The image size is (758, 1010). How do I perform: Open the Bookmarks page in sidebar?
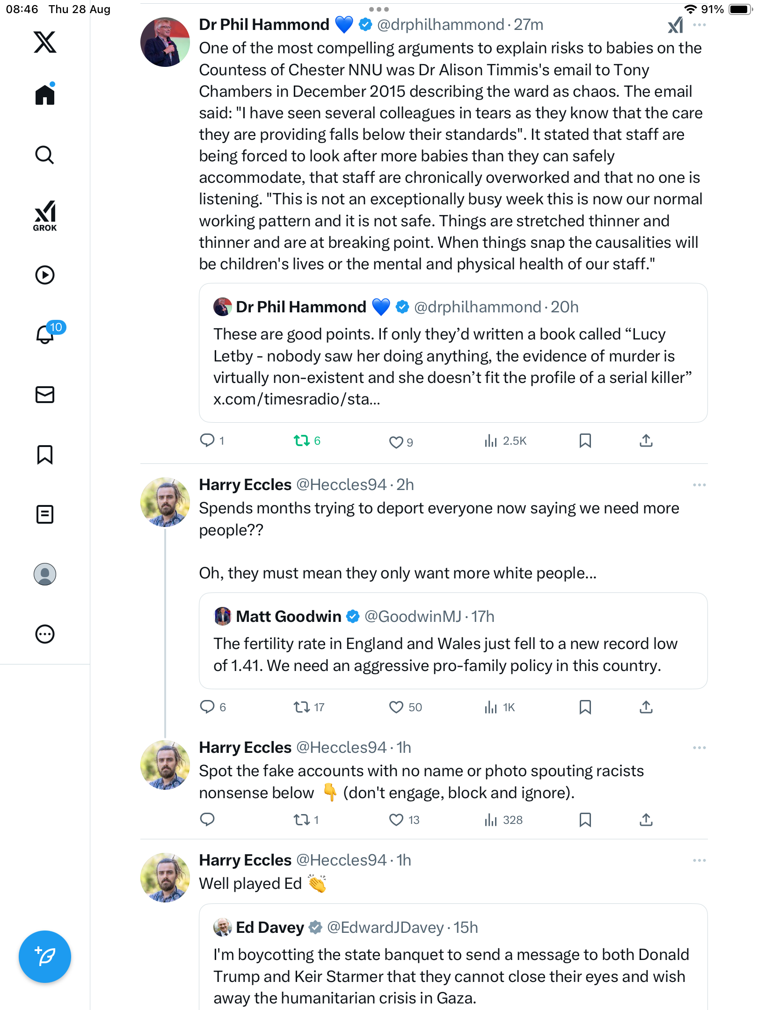(45, 454)
